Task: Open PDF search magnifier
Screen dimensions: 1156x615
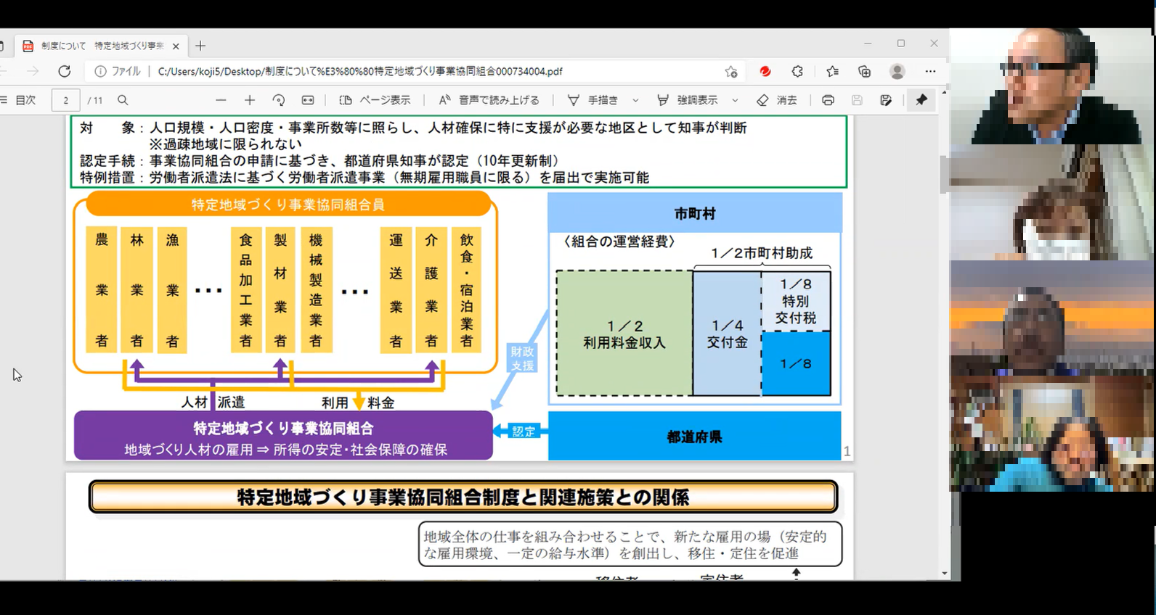Action: [x=123, y=100]
